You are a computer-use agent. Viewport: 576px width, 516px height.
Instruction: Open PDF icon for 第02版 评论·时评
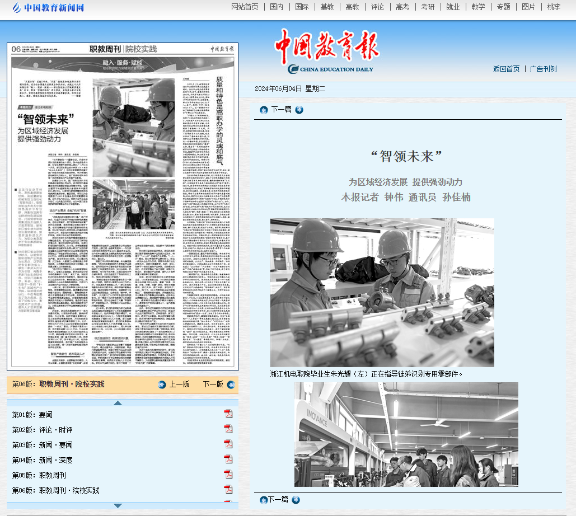click(x=228, y=429)
